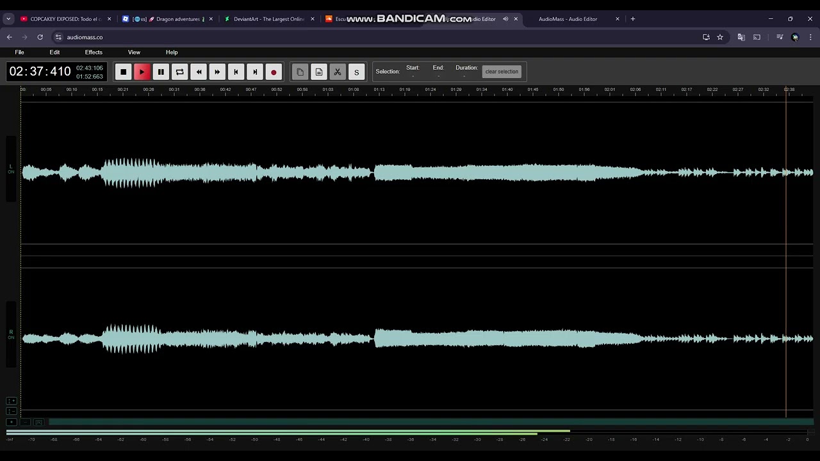820x461 pixels.
Task: Open the File menu
Action: (19, 53)
